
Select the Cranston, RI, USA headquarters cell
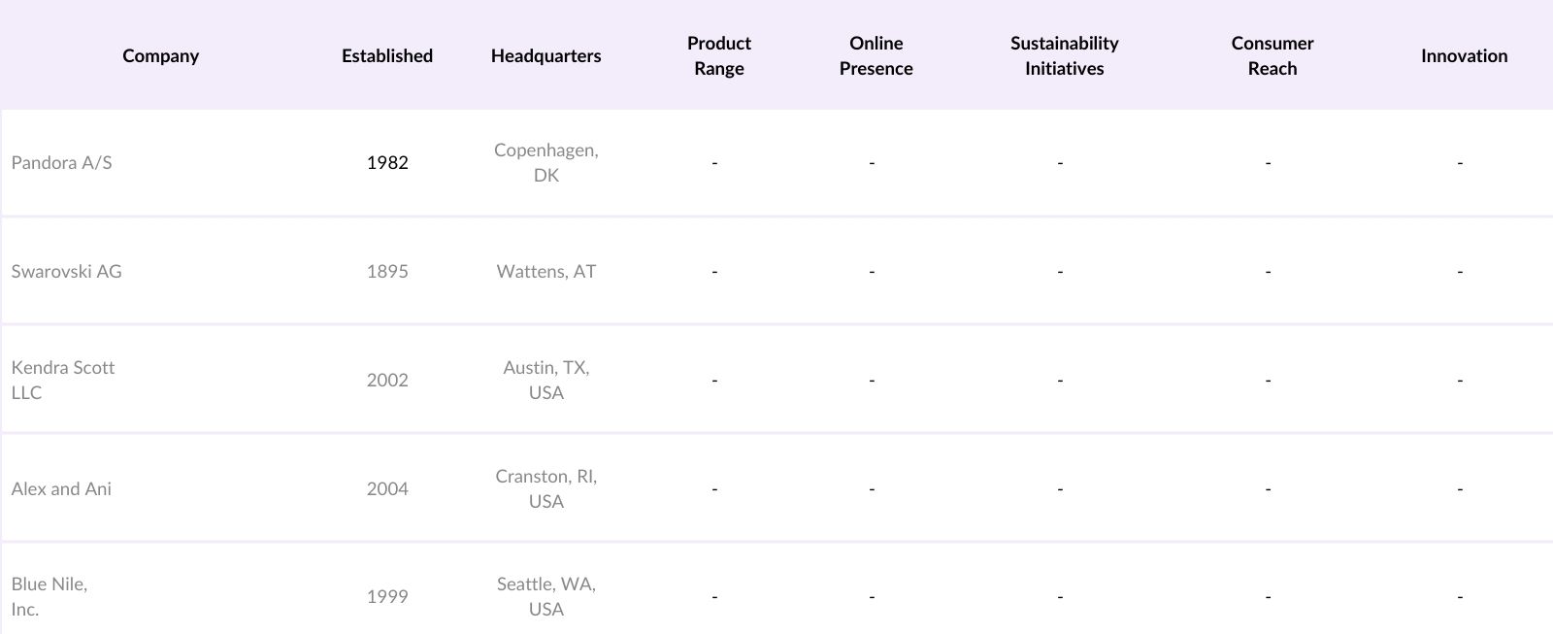(545, 489)
